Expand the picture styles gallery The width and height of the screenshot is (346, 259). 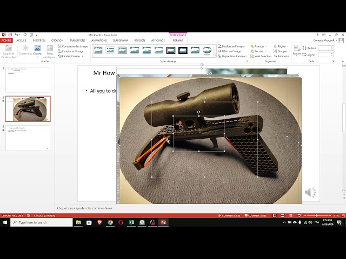coord(215,56)
